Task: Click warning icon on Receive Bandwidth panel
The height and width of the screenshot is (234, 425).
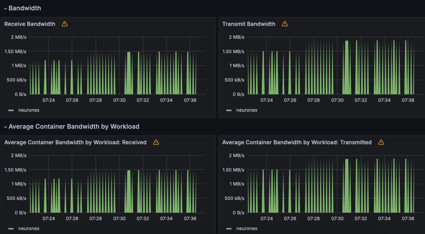Action: point(64,24)
